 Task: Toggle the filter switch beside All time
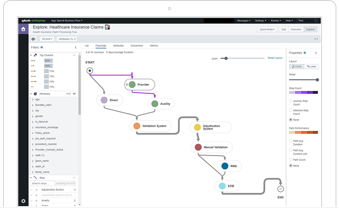34,39
